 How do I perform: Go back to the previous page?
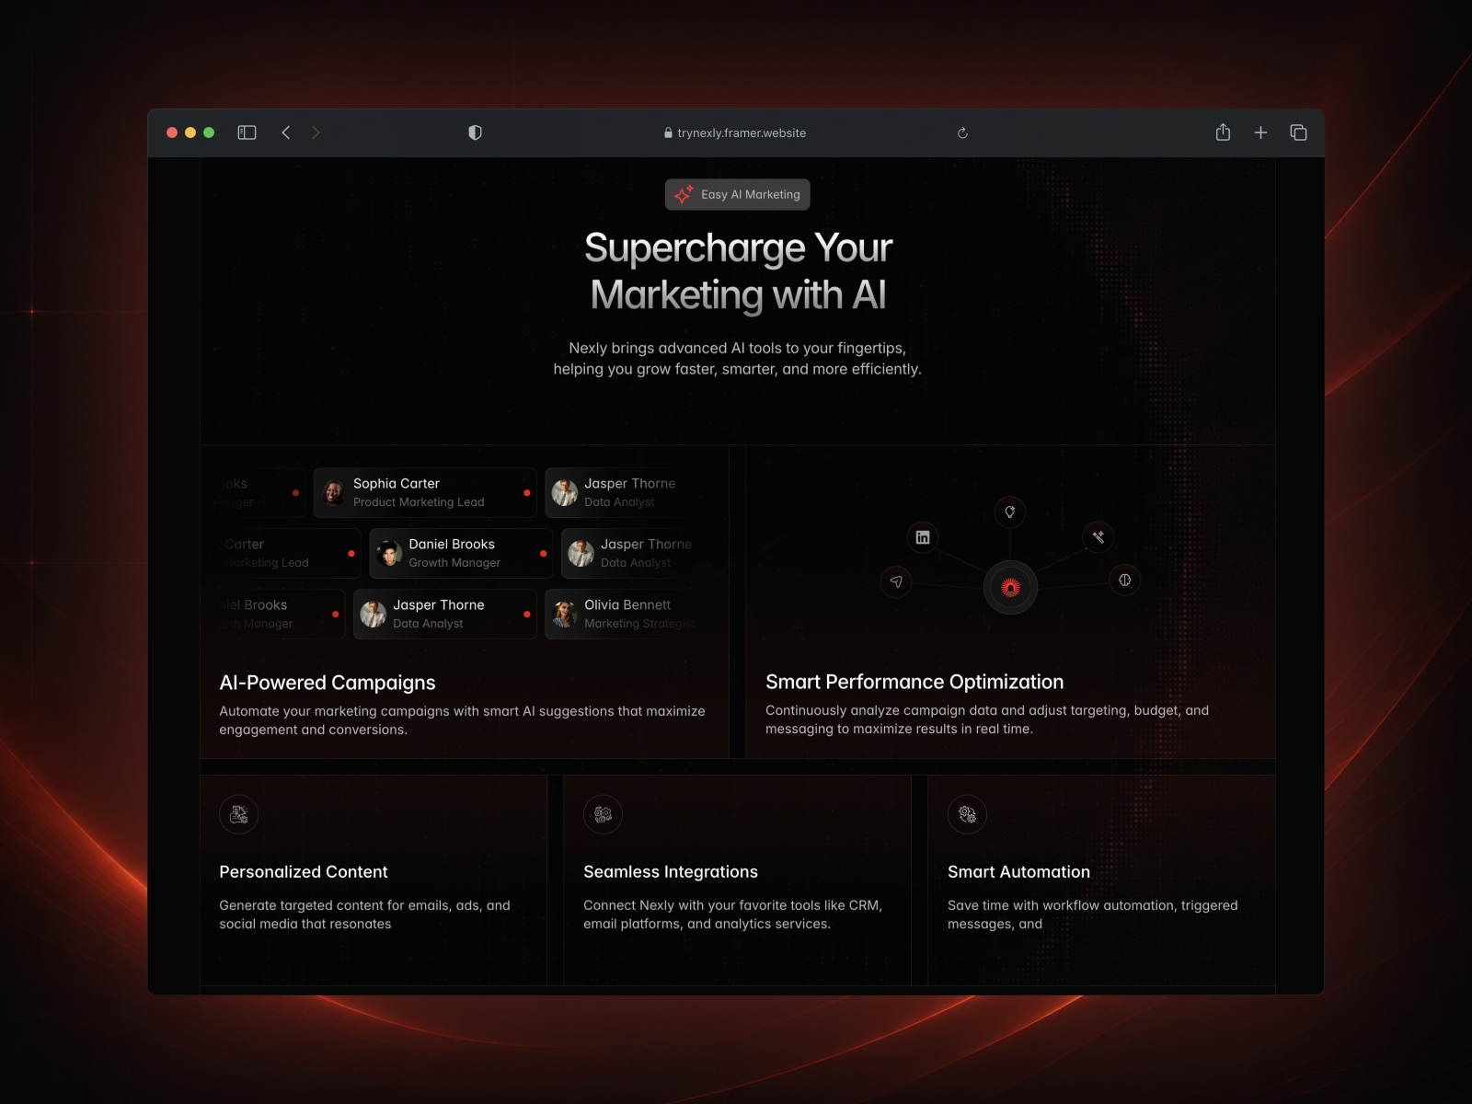[286, 132]
